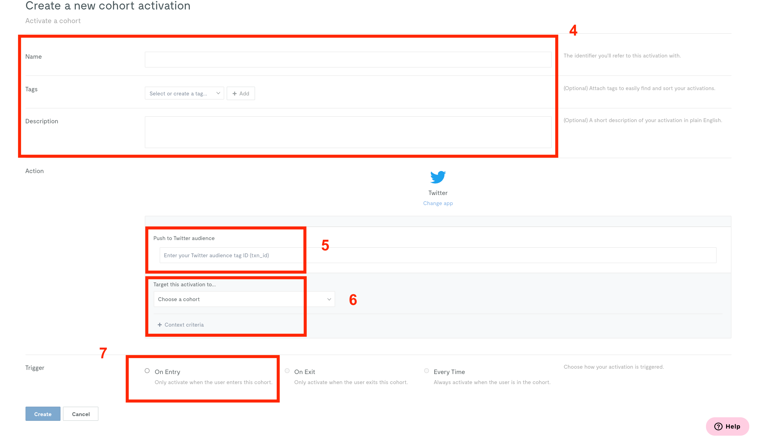Click the Twitter bird icon

click(x=438, y=177)
